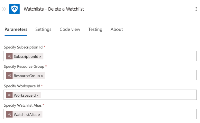Screen dimensions: 200x123
Task: Select the Parameters tab
Action: [x=16, y=30]
